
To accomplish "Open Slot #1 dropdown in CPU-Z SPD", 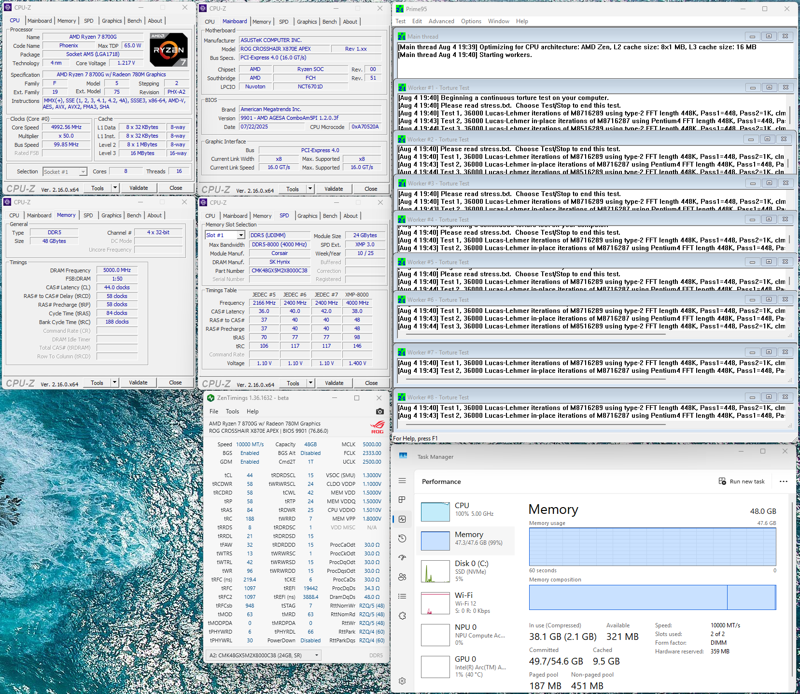I will (x=241, y=235).
